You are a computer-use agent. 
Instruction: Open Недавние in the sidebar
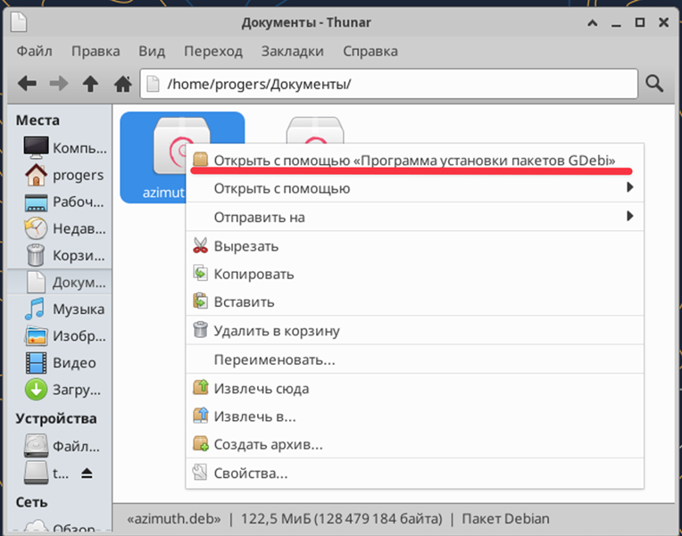tap(60, 228)
